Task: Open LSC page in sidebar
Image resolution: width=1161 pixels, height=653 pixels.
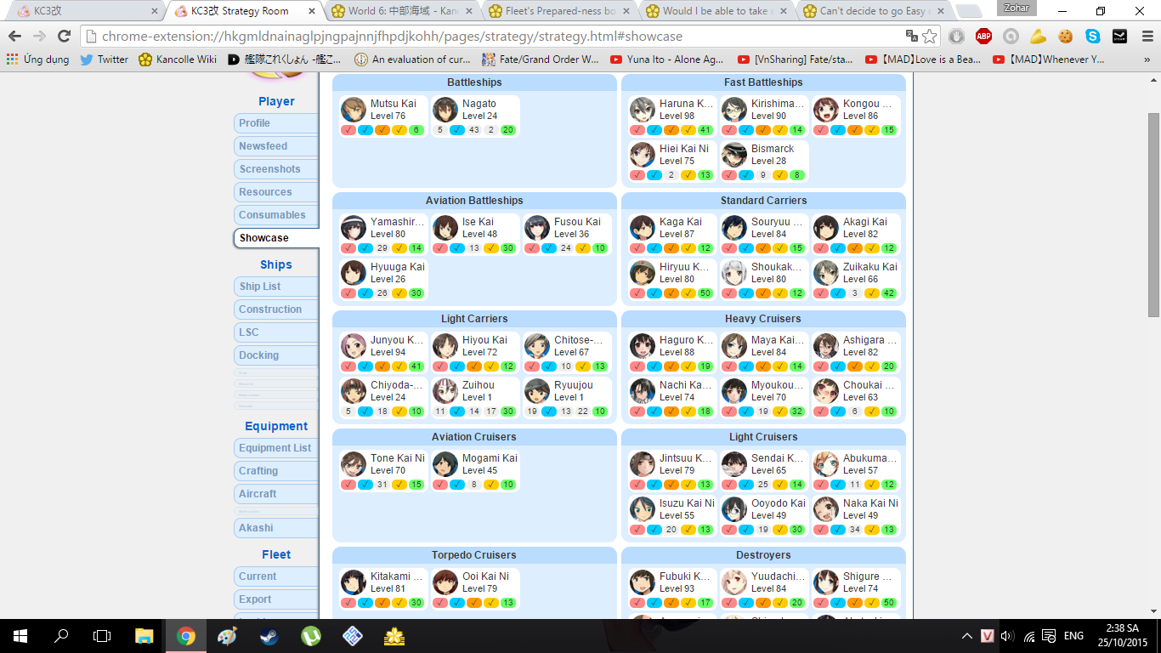Action: coord(276,332)
